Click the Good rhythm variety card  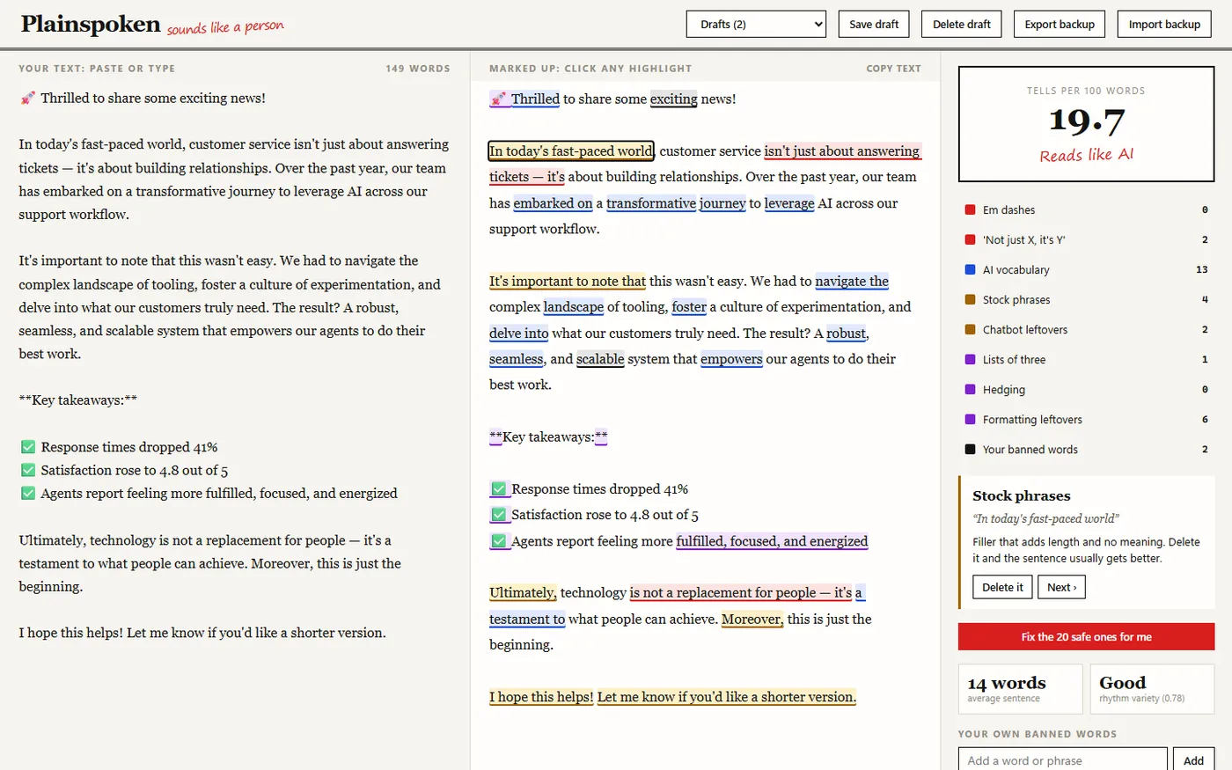pos(1152,689)
